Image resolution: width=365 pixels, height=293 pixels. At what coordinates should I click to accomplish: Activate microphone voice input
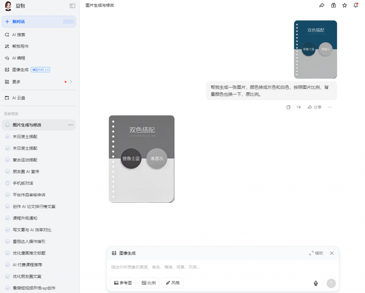coord(316,283)
